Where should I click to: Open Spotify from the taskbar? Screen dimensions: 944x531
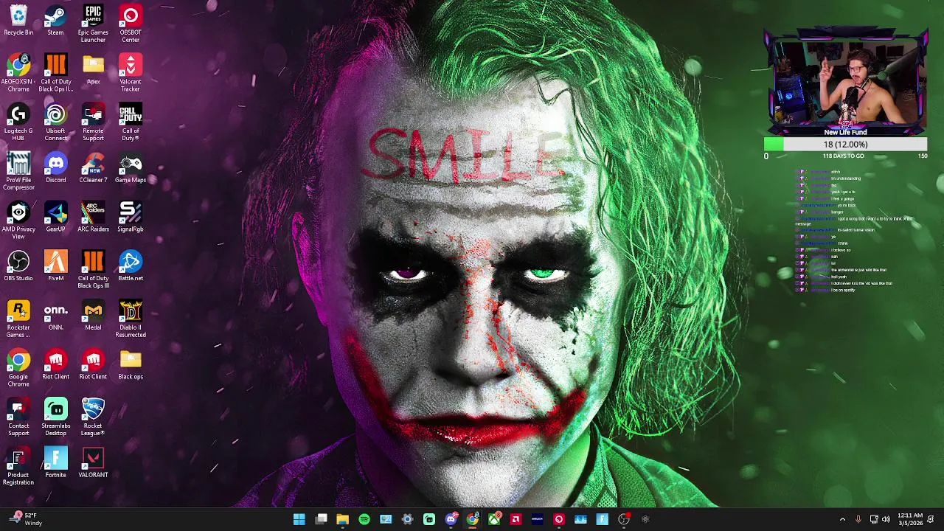tap(364, 519)
